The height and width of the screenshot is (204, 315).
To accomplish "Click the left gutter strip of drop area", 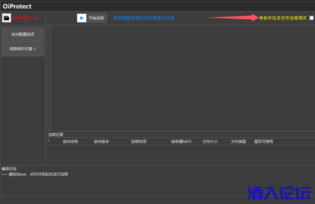I will tap(49, 78).
